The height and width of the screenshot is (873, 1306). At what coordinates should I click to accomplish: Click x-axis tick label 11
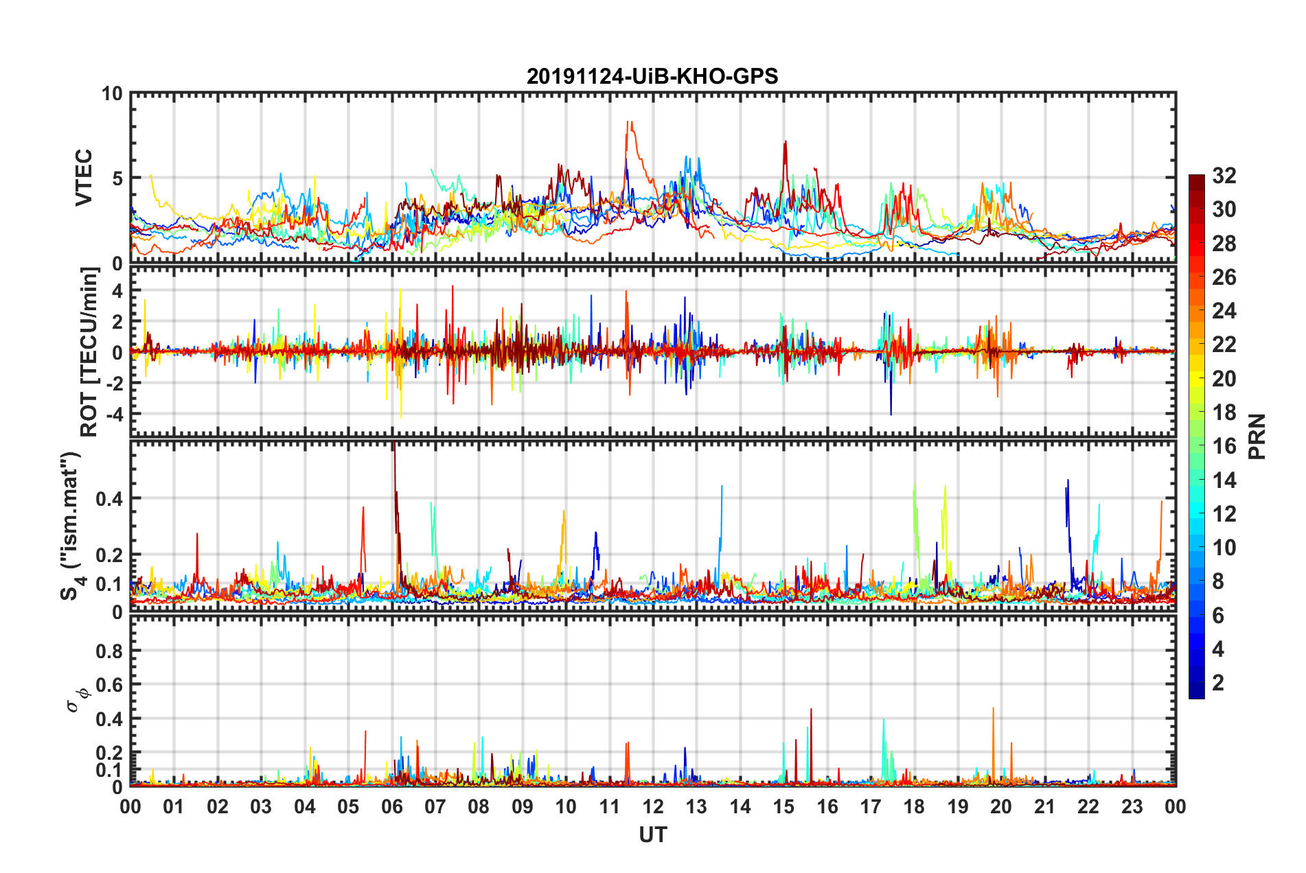pyautogui.click(x=610, y=806)
